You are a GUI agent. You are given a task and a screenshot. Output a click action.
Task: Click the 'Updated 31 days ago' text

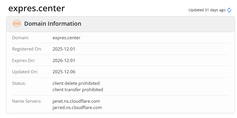coord(207,10)
